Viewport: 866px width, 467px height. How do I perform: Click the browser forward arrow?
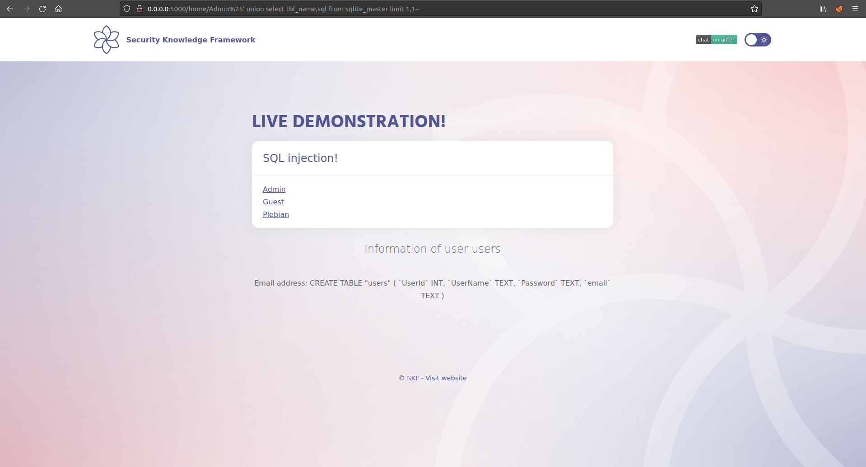26,9
